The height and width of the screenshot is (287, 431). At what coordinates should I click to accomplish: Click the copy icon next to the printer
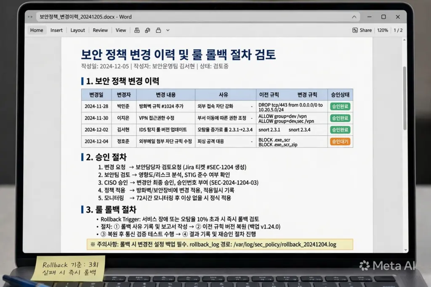pyautogui.click(x=148, y=30)
